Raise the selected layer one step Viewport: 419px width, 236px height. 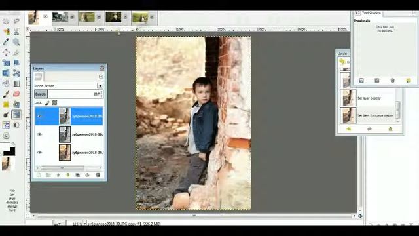coord(58,175)
